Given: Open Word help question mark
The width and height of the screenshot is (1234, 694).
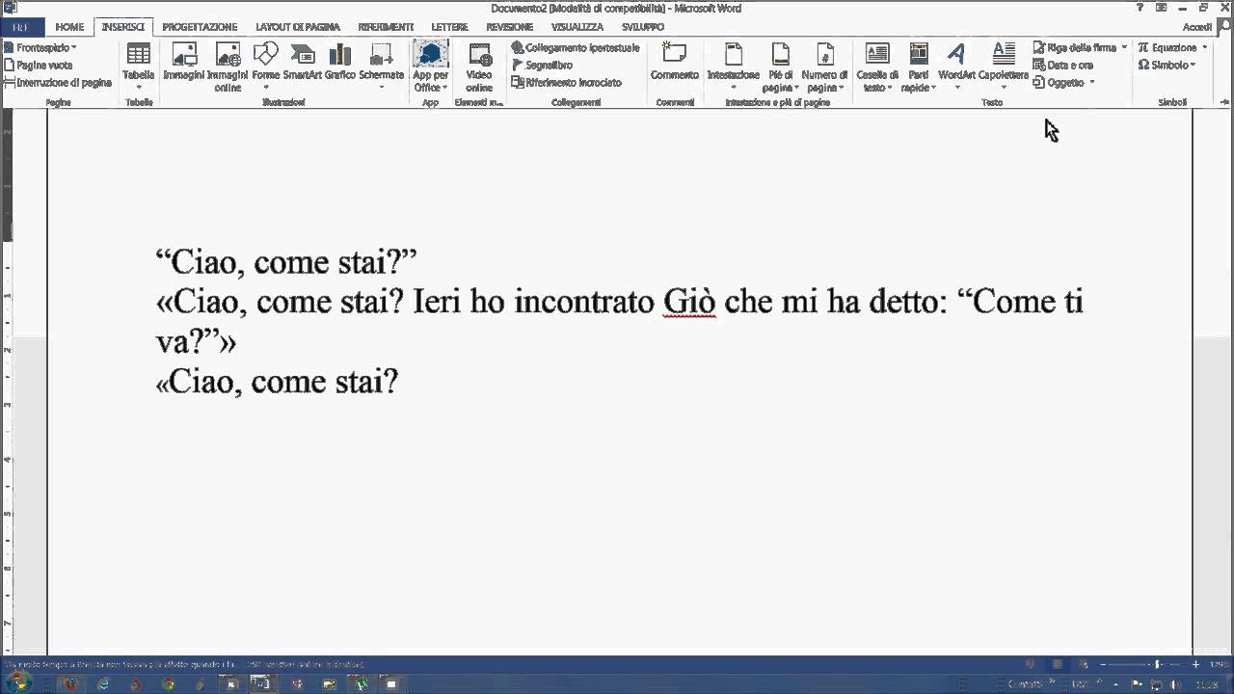Looking at the screenshot, I should click(x=1141, y=8).
